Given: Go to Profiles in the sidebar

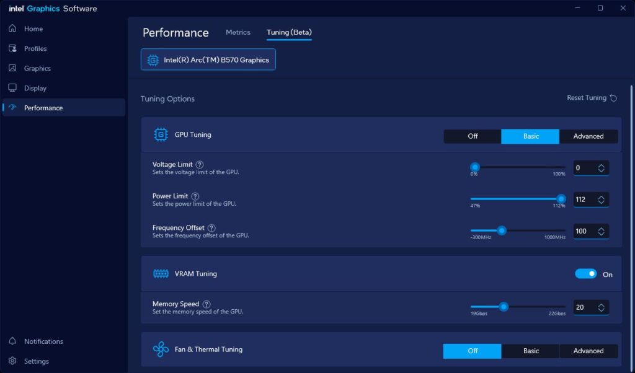Looking at the screenshot, I should pos(35,48).
